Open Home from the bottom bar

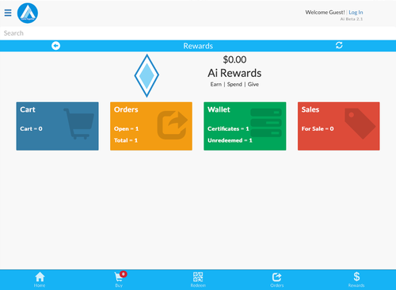point(40,280)
